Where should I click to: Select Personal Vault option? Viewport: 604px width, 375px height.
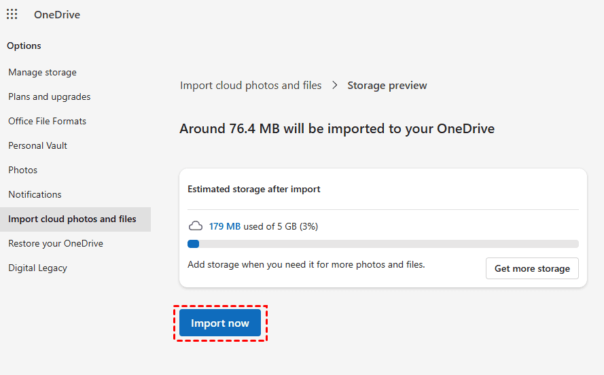pyautogui.click(x=37, y=145)
